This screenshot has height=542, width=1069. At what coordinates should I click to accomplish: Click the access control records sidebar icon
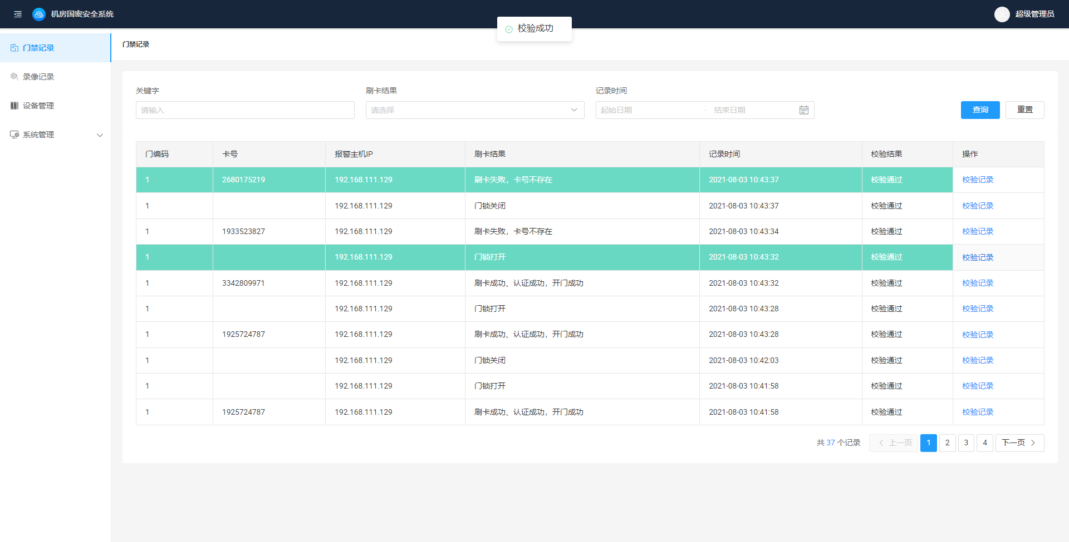click(x=14, y=48)
